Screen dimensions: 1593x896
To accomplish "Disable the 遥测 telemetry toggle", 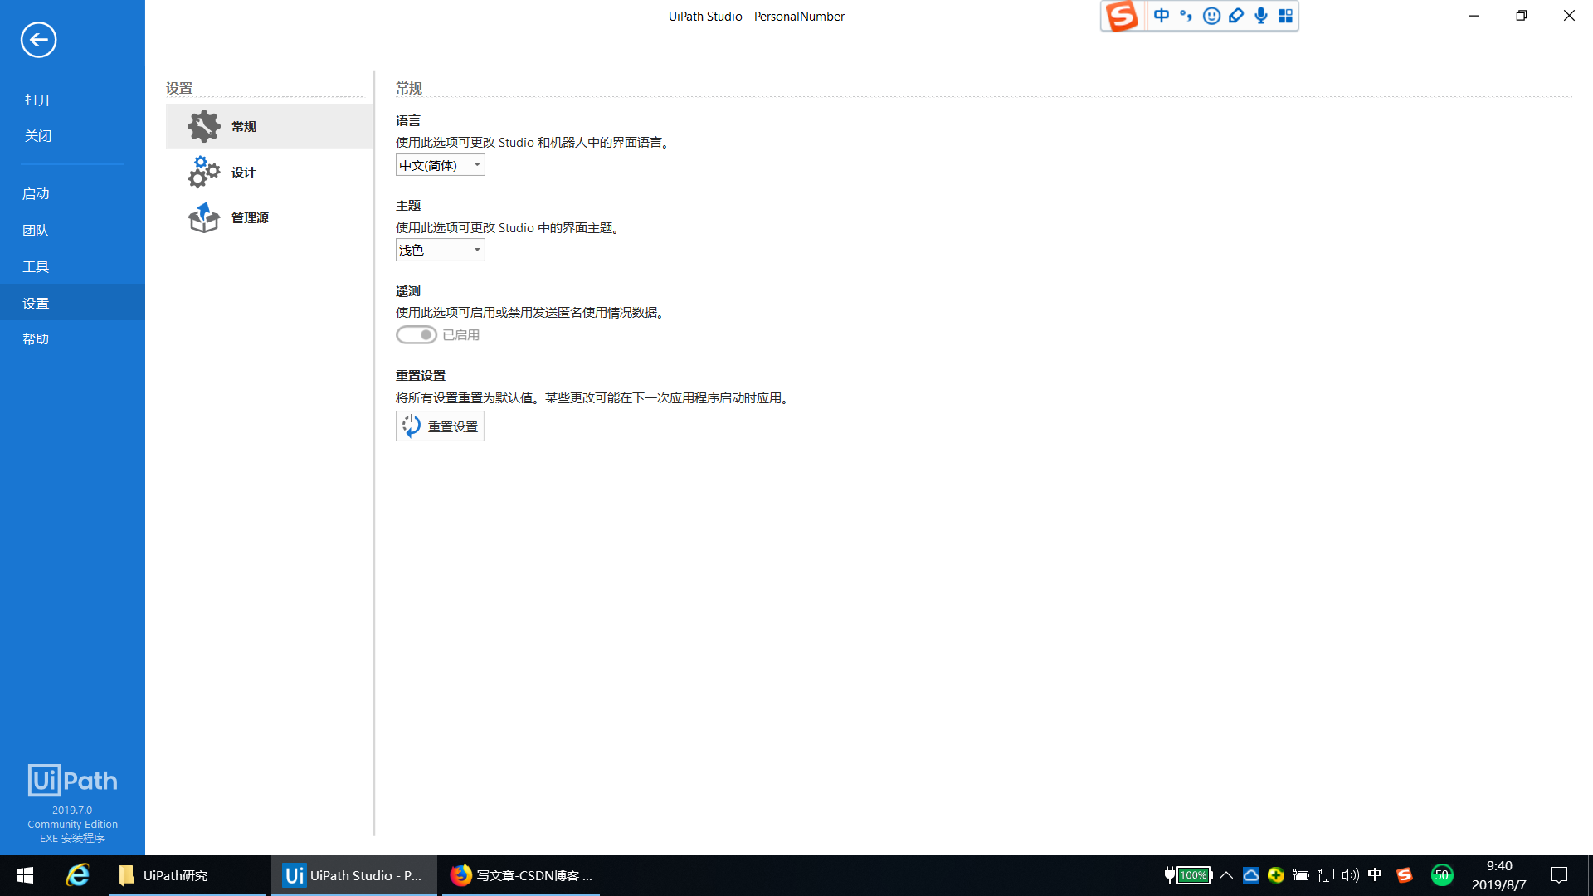I will coord(417,334).
